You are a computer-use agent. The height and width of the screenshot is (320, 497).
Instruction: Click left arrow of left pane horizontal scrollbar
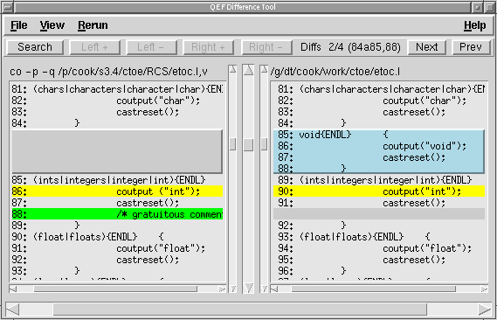click(13, 289)
